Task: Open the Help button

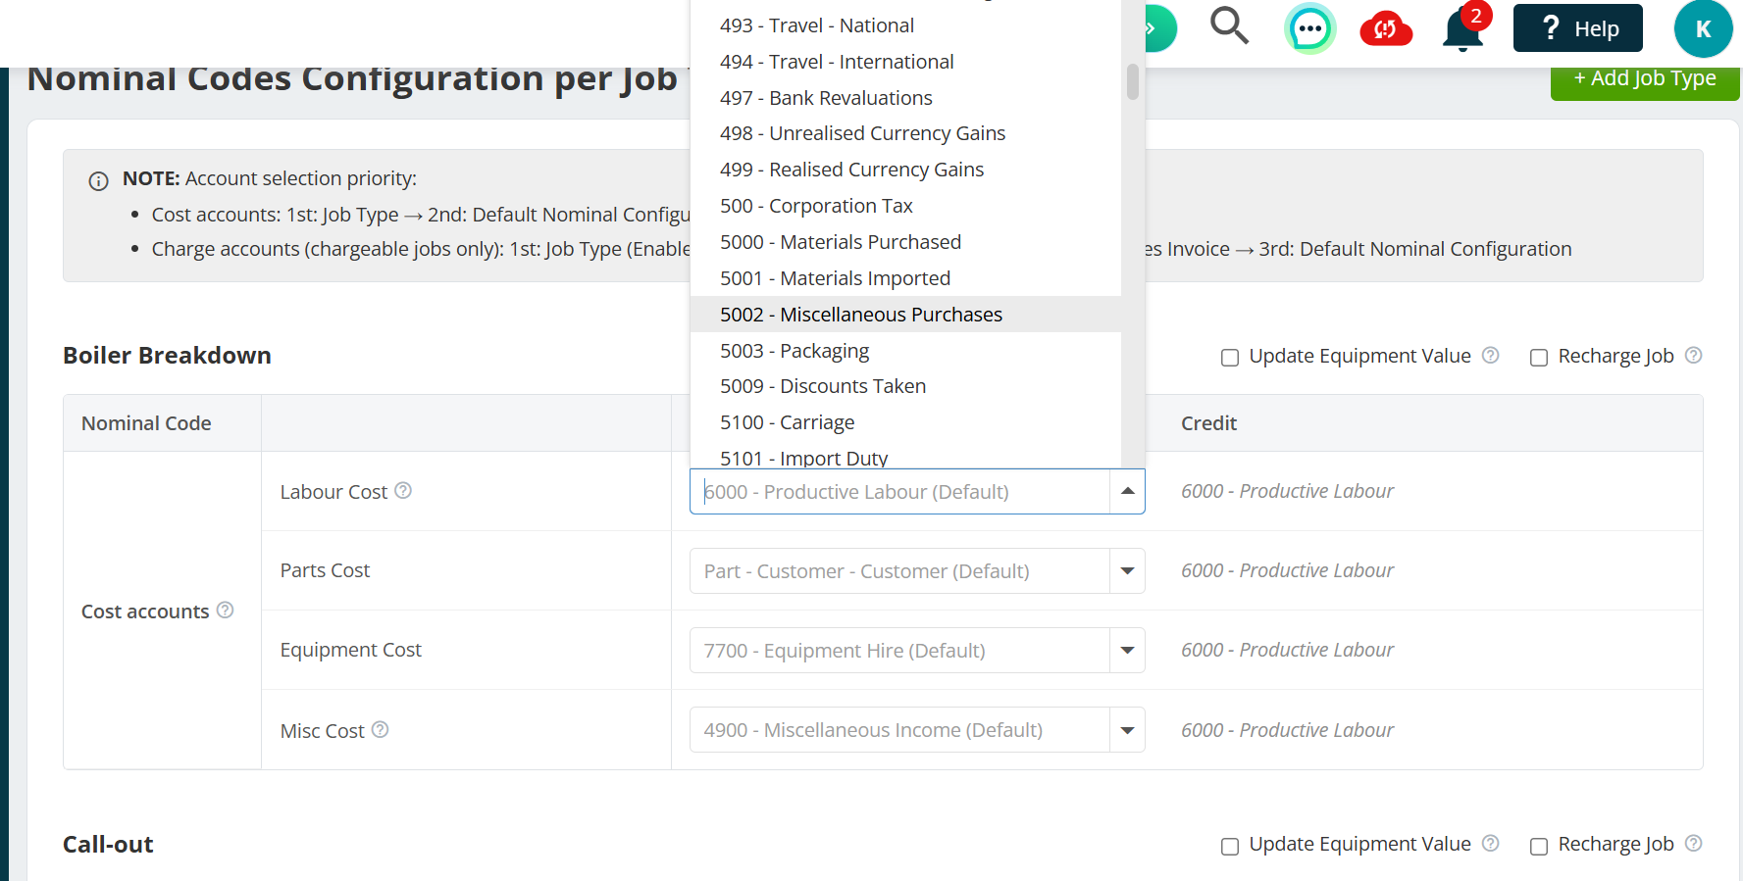Action: pos(1577,28)
